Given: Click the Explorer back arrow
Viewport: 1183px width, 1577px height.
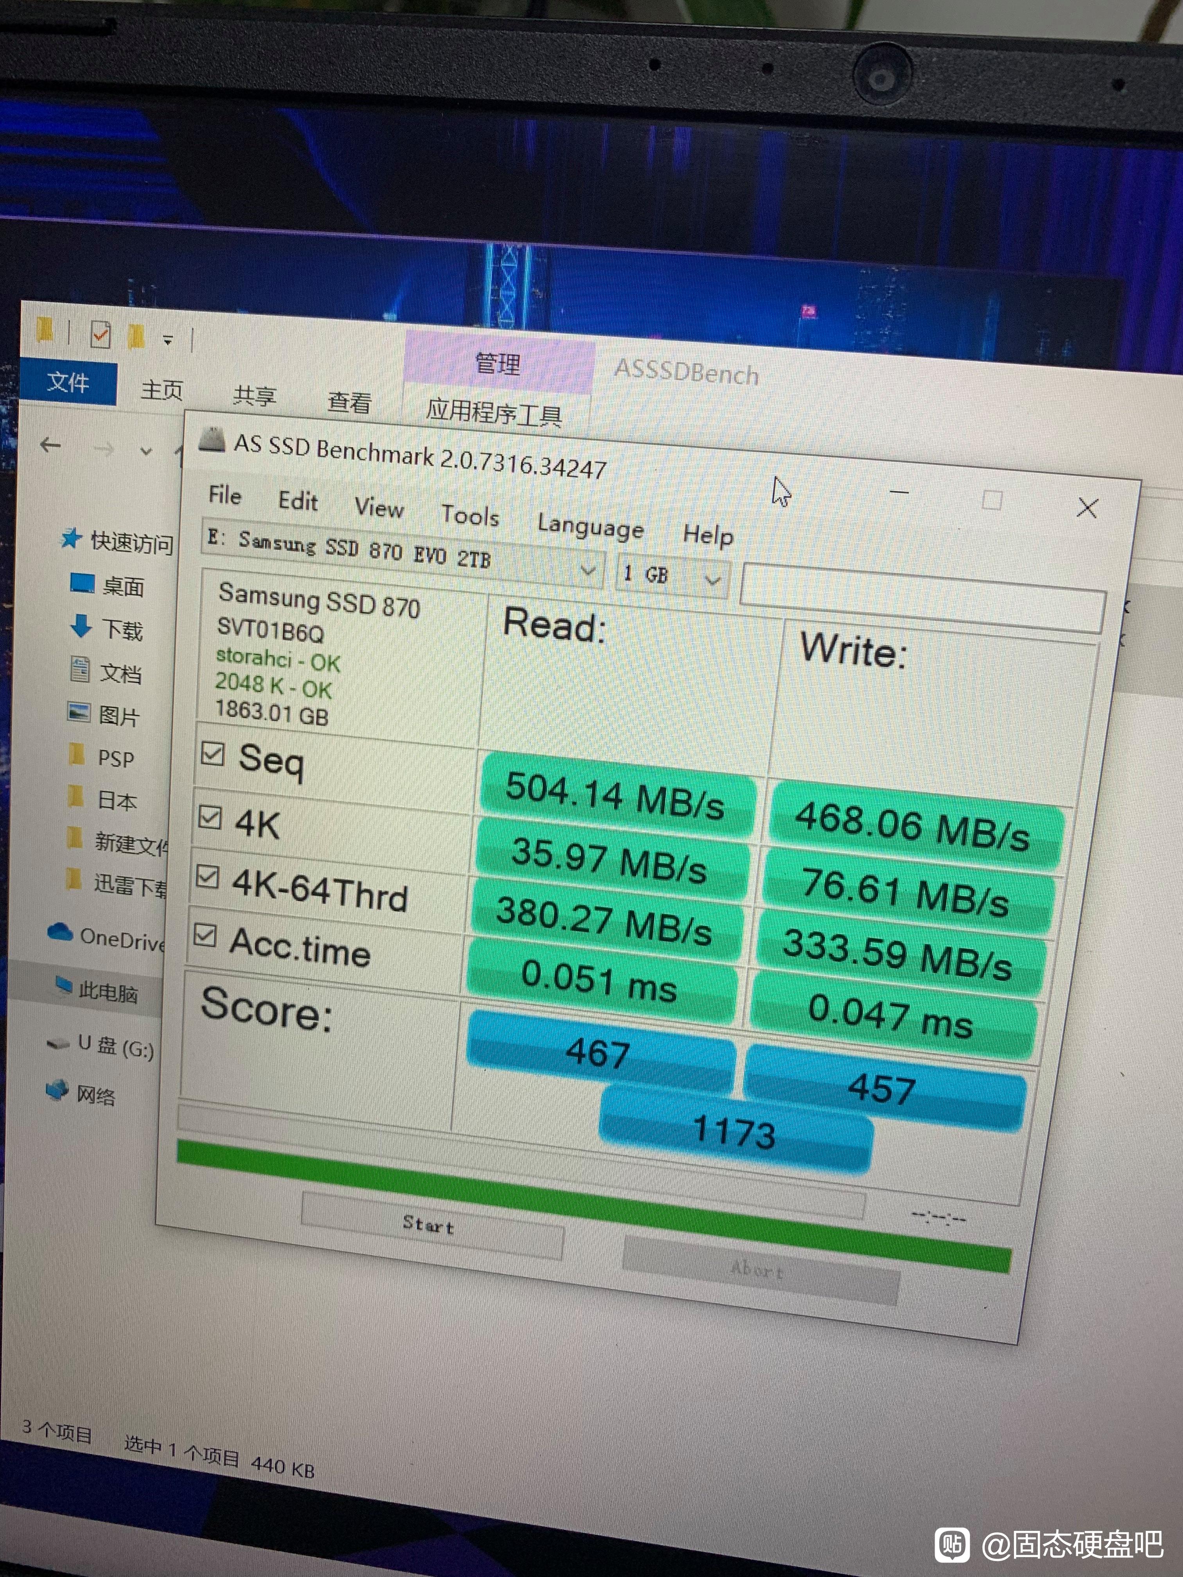Looking at the screenshot, I should (50, 445).
